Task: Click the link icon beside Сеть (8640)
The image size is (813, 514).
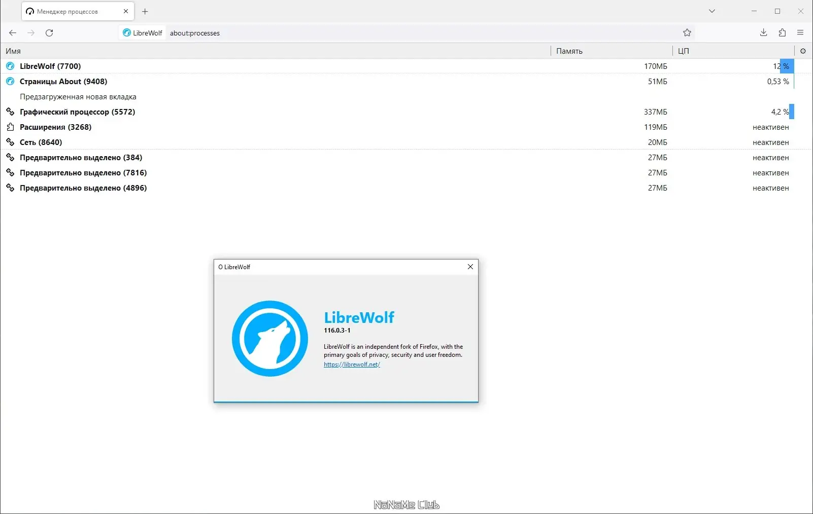Action: tap(10, 142)
